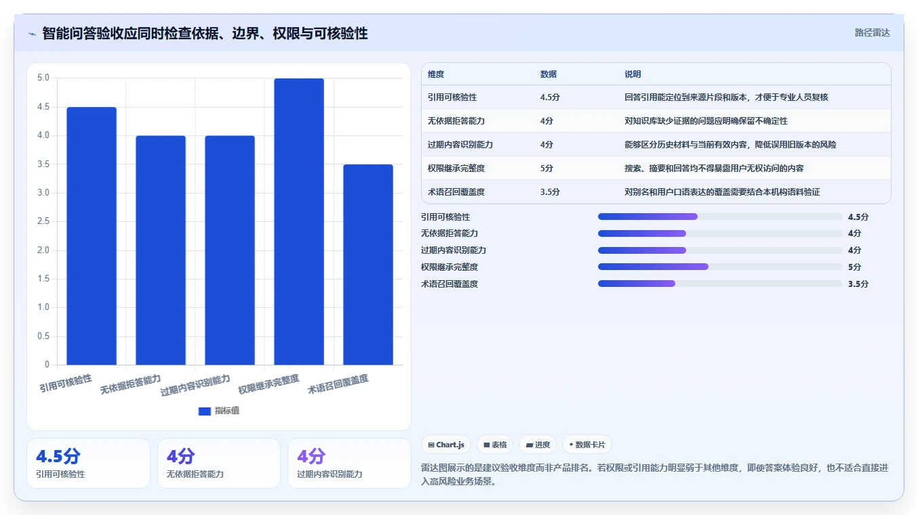
Task: Click the description 对知识库缺少证据的问题应明确保留不确定性
Action: [706, 121]
